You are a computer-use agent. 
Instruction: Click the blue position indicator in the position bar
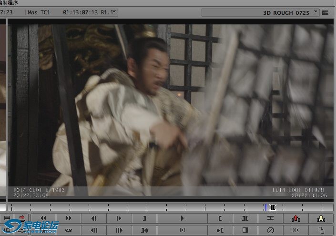[266, 207]
